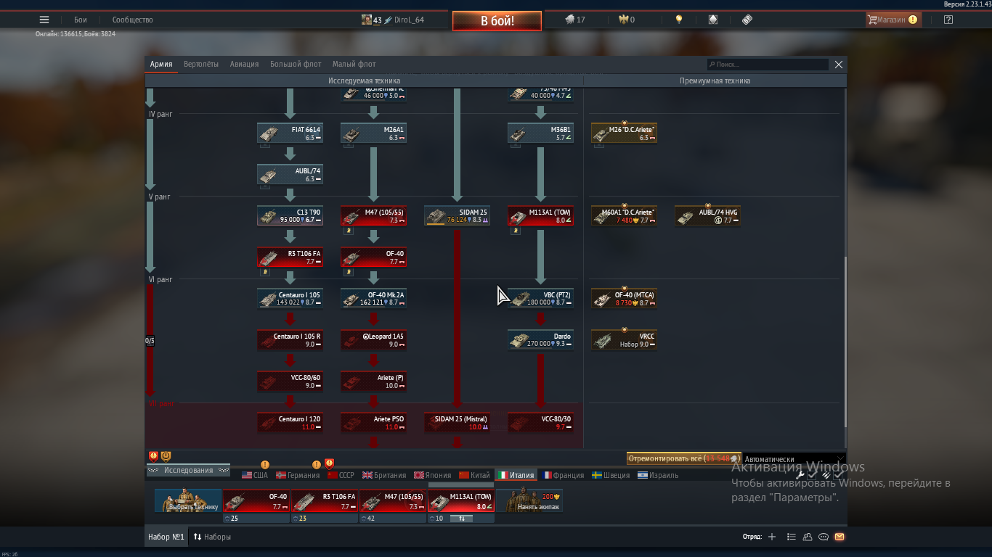Screen dimensions: 992x557
Task: Switch to the Малый флот tab
Action: point(354,64)
